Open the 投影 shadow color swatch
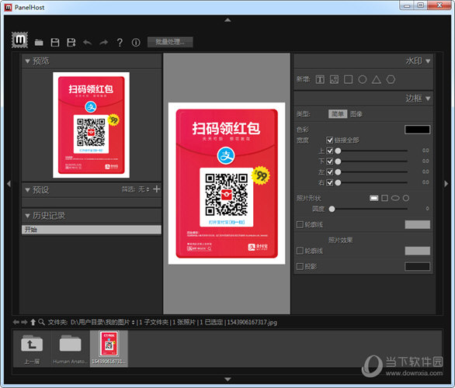455x388 pixels. click(x=417, y=266)
